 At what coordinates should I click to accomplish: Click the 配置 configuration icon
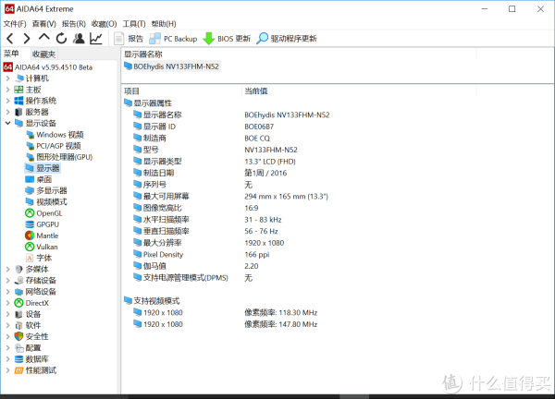18,348
